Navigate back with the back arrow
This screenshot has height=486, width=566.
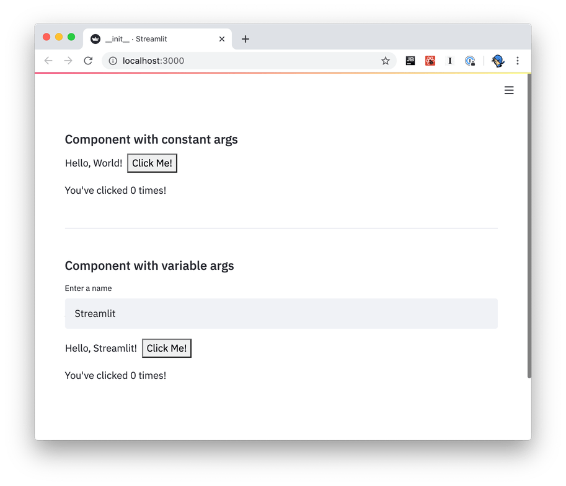click(48, 61)
